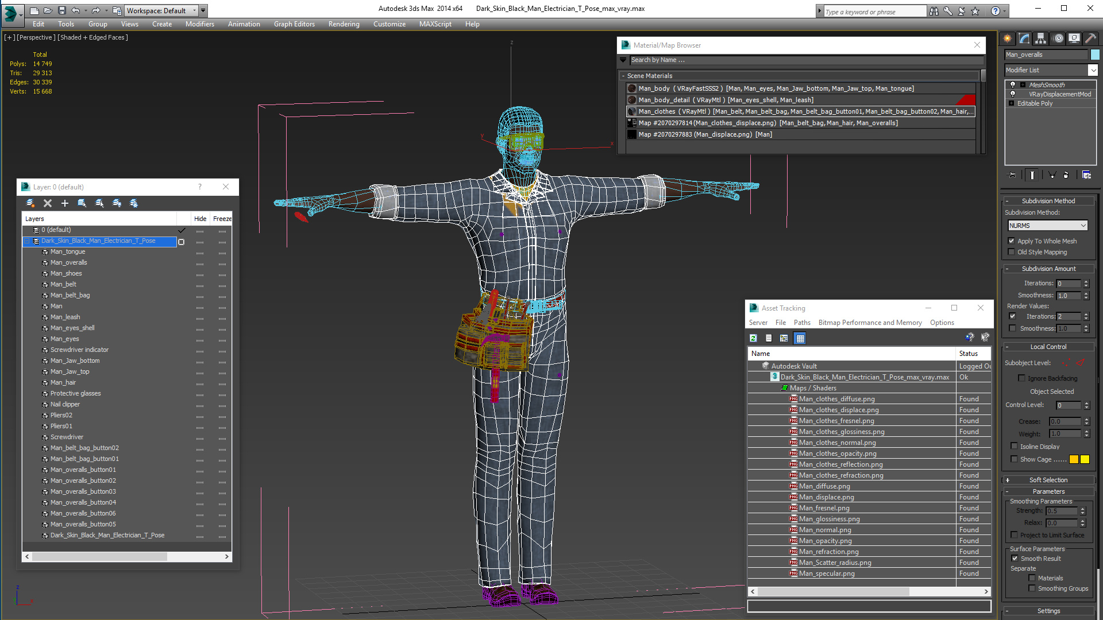Click Freeze/Unfreeze All Layers icon

134,203
